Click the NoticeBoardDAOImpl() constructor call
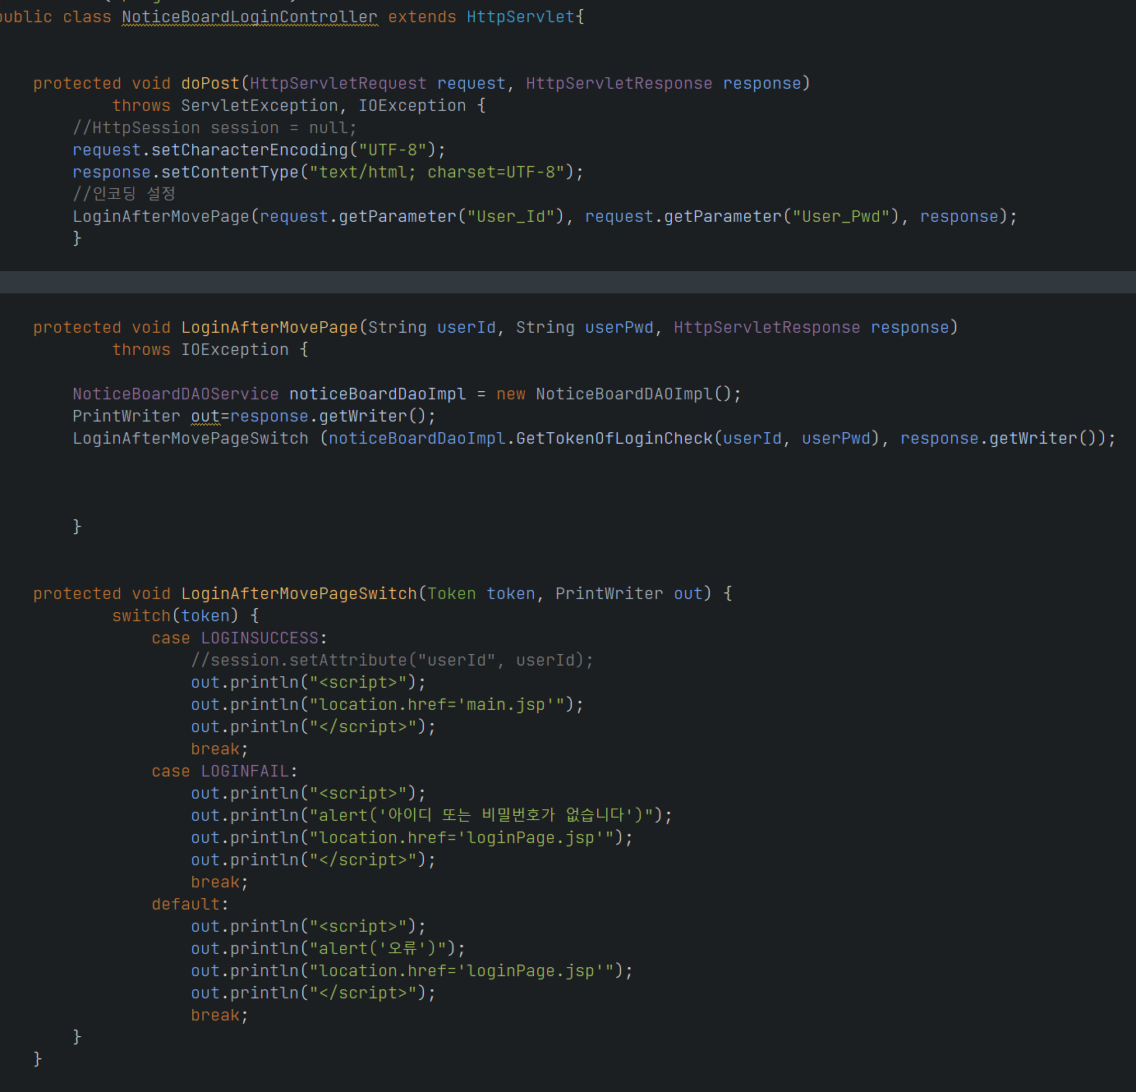 [x=633, y=394]
